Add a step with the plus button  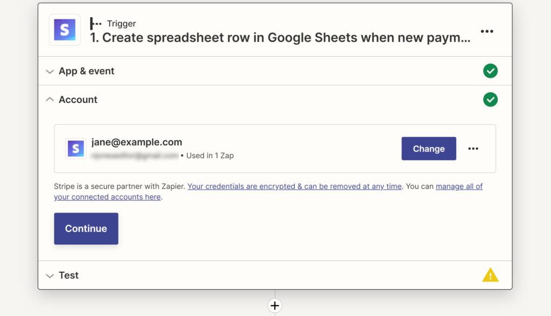point(275,306)
